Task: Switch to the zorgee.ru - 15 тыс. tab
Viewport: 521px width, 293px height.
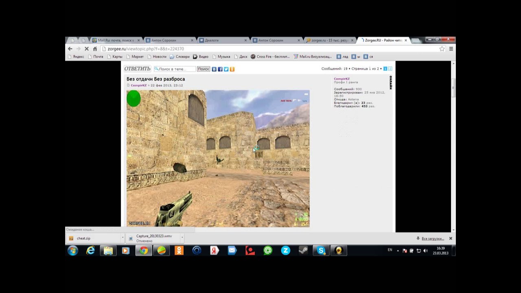Action: (329, 40)
